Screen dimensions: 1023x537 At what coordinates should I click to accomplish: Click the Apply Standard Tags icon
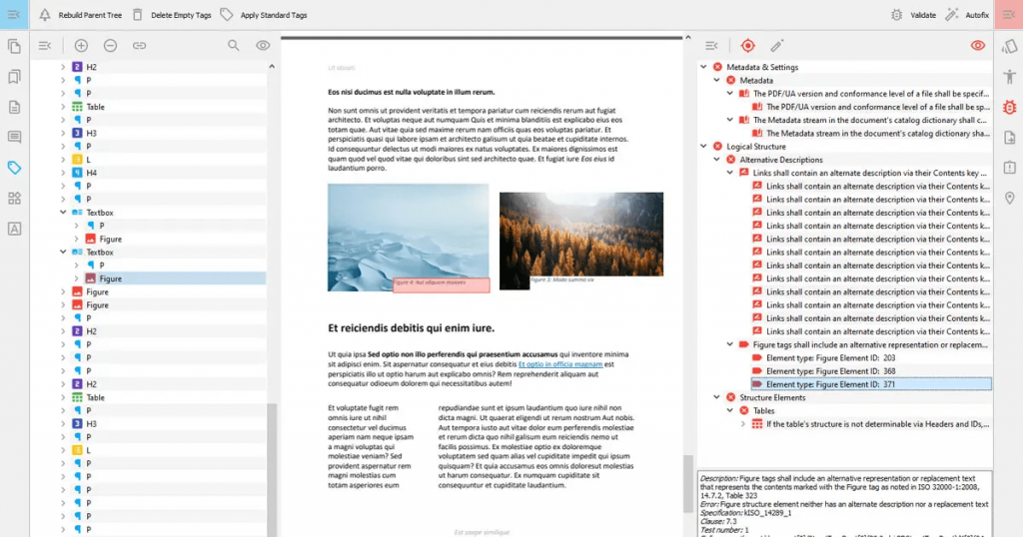(x=227, y=15)
